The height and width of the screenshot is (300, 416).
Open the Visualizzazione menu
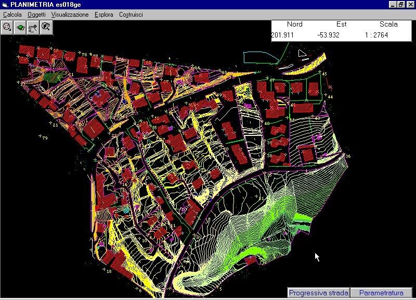click(x=70, y=15)
